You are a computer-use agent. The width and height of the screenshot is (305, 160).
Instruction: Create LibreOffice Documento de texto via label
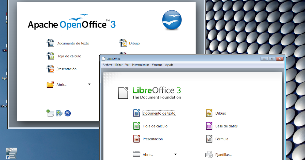[159, 114]
